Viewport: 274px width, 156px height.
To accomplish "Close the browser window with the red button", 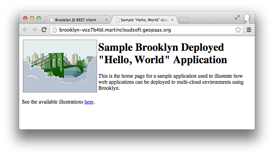I will click(25, 18).
